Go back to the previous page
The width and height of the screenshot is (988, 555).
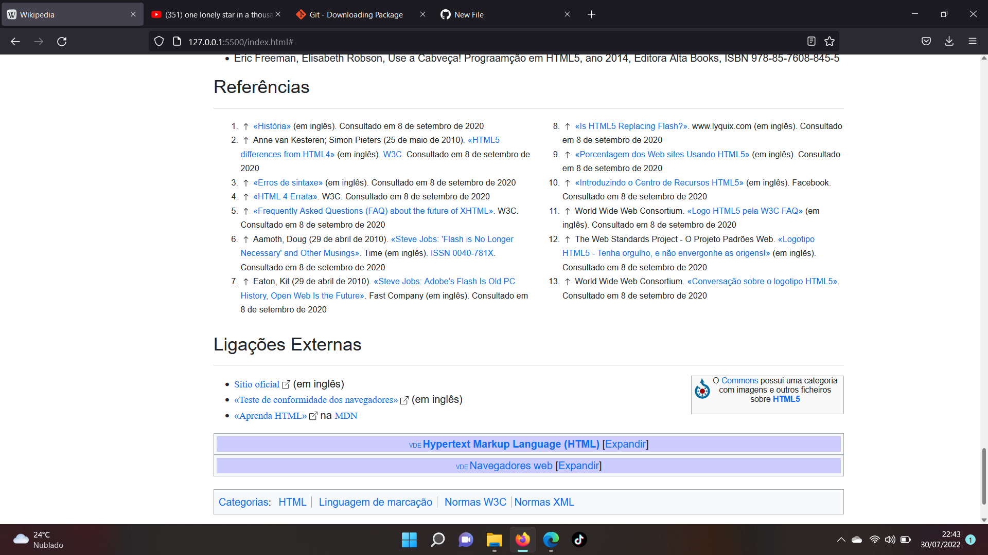[15, 42]
